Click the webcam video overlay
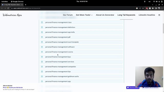 point(149,77)
